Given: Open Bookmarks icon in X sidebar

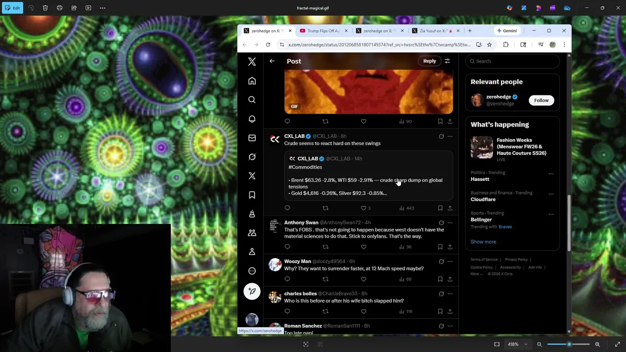Looking at the screenshot, I should point(252,195).
